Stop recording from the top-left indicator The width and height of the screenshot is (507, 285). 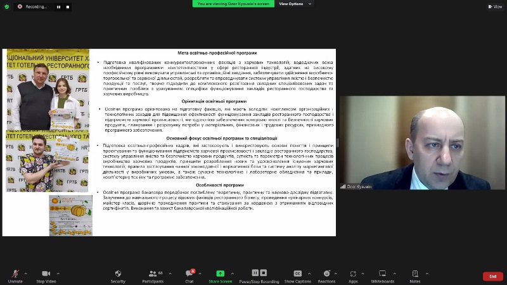coord(68,7)
